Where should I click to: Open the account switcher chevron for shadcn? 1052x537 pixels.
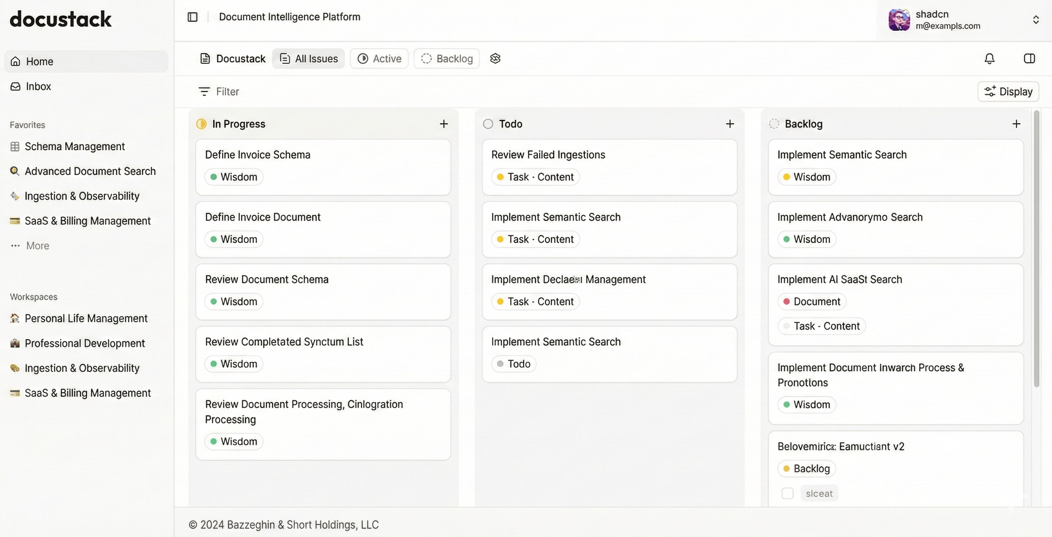pyautogui.click(x=1036, y=19)
